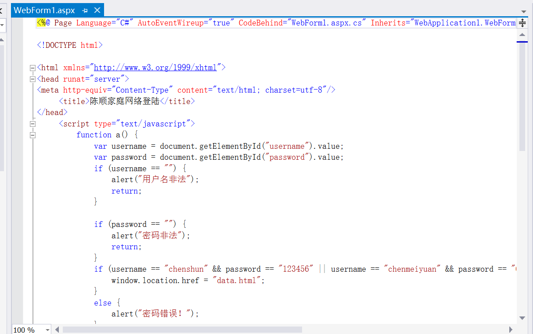Click the horizontal scrollbar right arrow
The height and width of the screenshot is (334, 533).
point(511,329)
